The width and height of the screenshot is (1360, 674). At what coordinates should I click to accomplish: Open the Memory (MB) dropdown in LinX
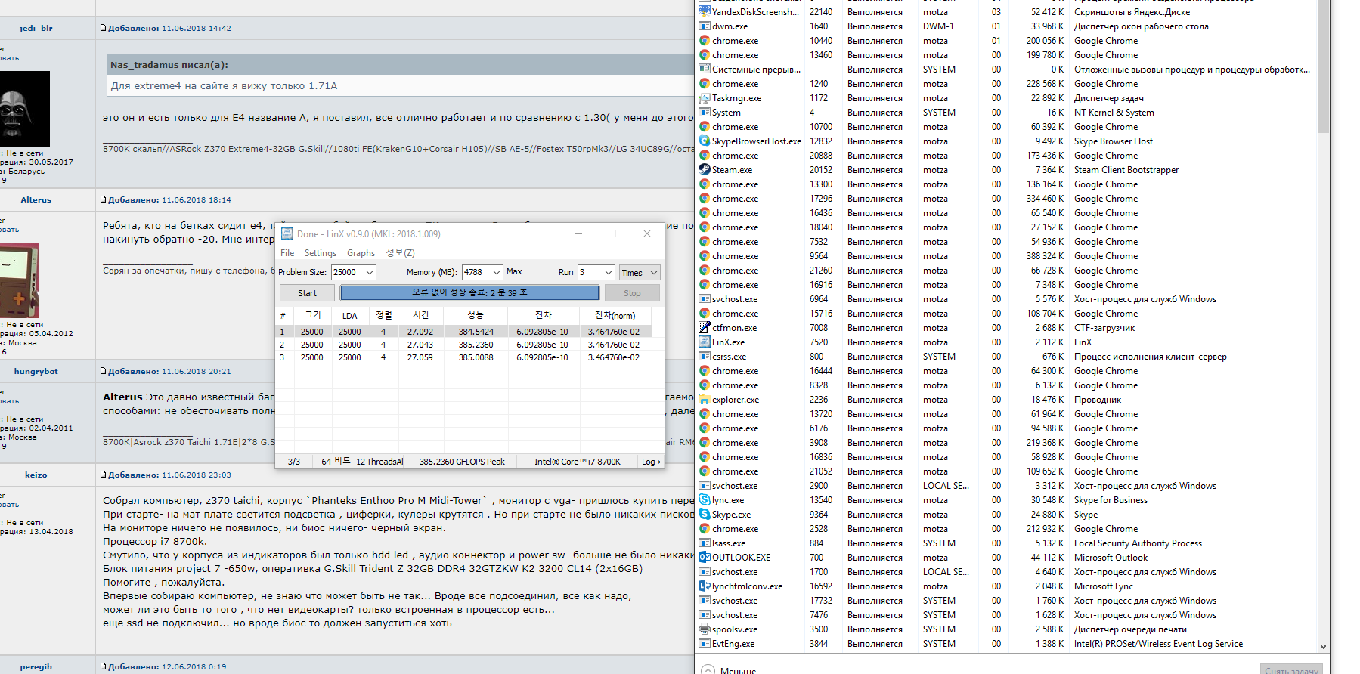(x=497, y=272)
